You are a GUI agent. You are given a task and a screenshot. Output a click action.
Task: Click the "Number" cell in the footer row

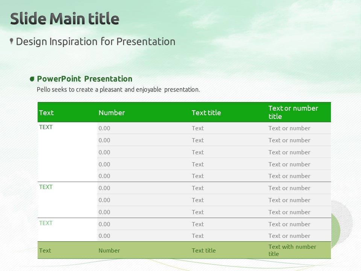pos(109,250)
